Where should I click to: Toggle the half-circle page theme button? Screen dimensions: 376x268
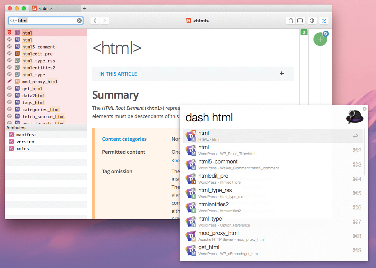pyautogui.click(x=312, y=21)
